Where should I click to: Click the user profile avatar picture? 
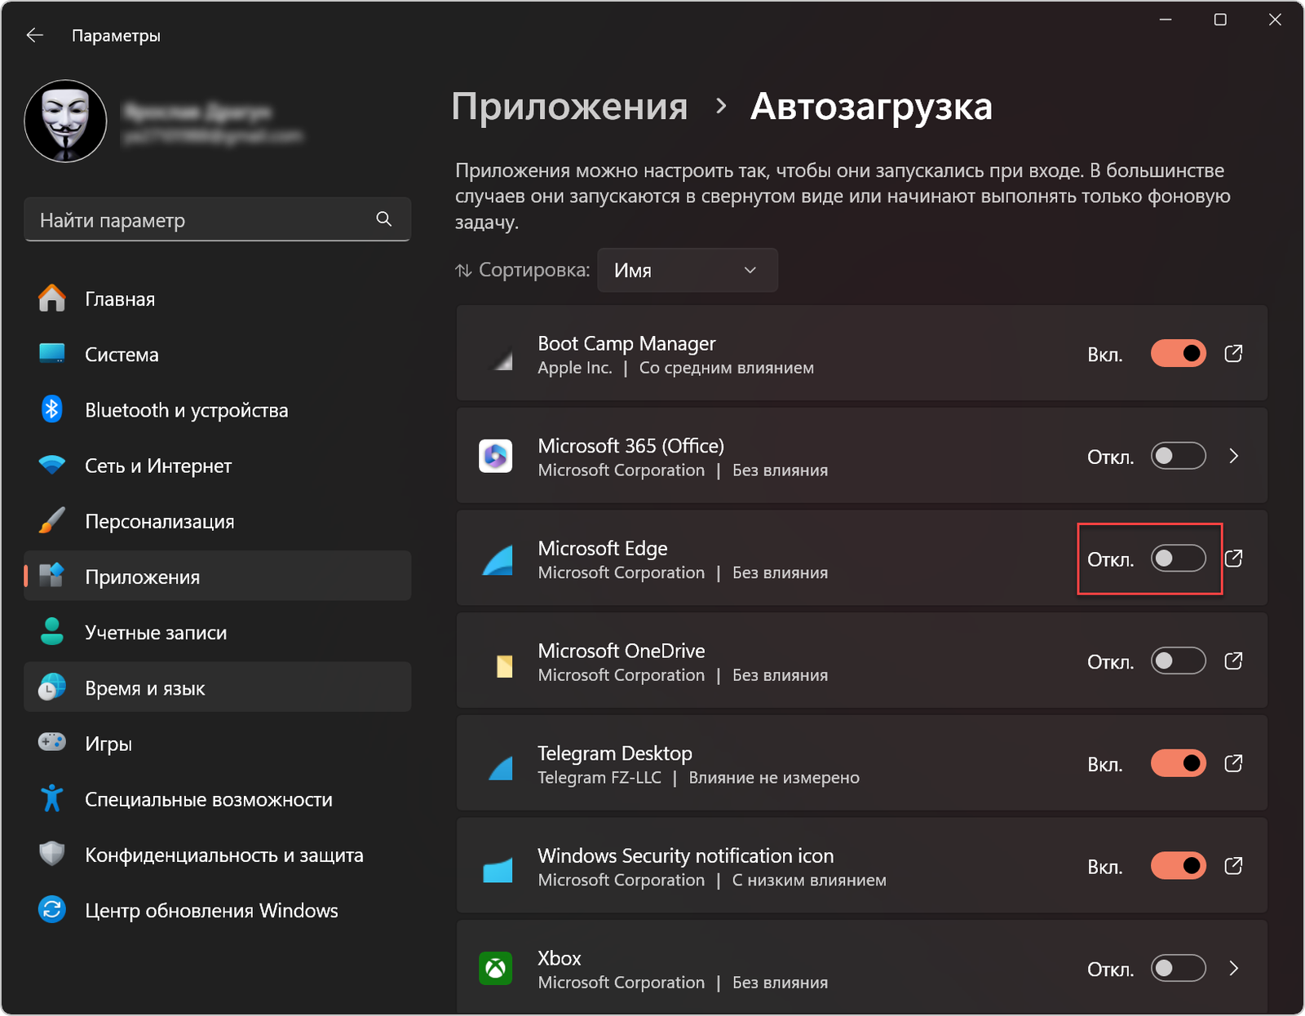[x=65, y=121]
